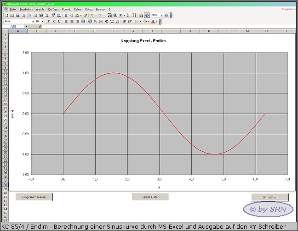Apply percent style format
Screen dimensions: 298x231
95,22
